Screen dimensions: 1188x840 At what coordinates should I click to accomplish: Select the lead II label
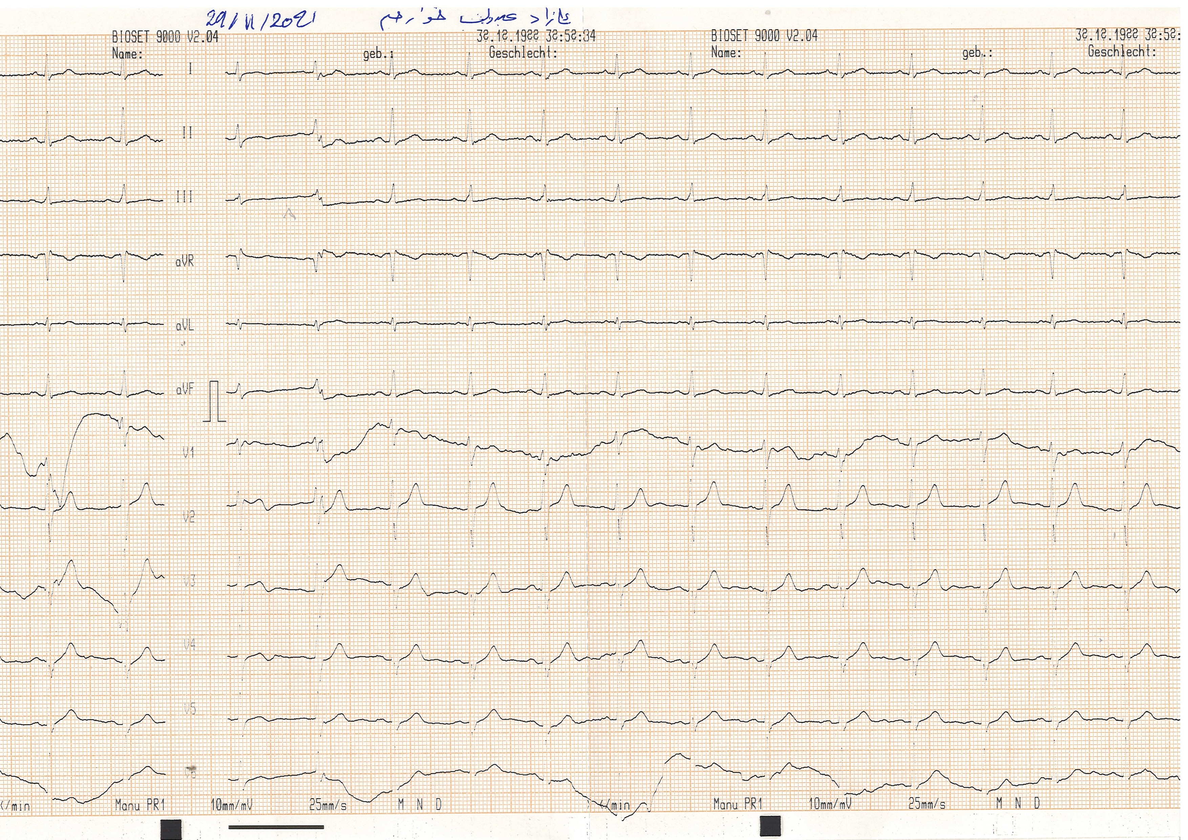pyautogui.click(x=187, y=133)
